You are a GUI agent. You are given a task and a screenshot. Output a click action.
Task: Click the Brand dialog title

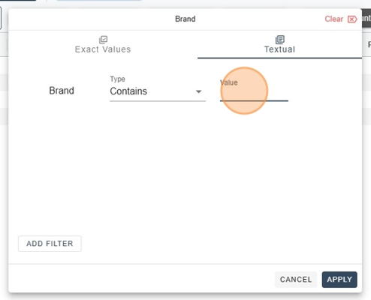tap(185, 19)
